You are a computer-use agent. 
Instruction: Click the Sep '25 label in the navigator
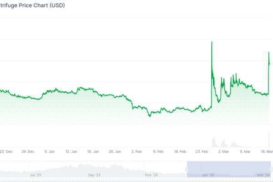[x=93, y=174]
